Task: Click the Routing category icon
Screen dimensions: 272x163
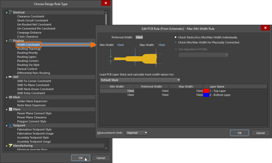Action: point(10,40)
